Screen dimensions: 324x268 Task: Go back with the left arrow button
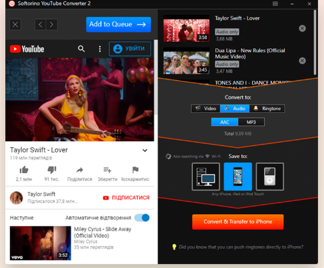40,25
